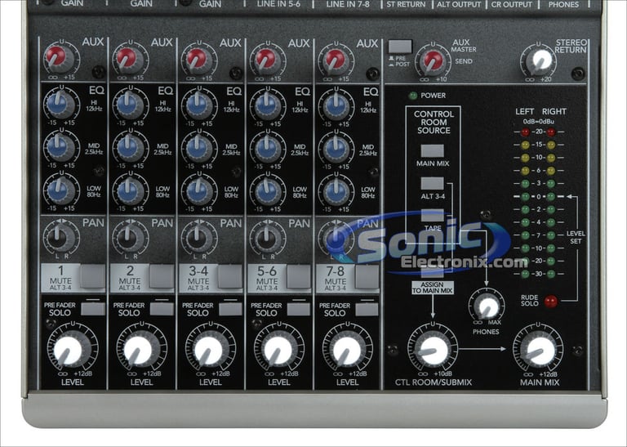Mute channel 1 with its MUTE button

pyautogui.click(x=92, y=275)
